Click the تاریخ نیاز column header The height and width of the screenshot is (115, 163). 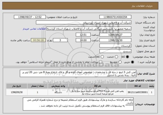(17, 86)
